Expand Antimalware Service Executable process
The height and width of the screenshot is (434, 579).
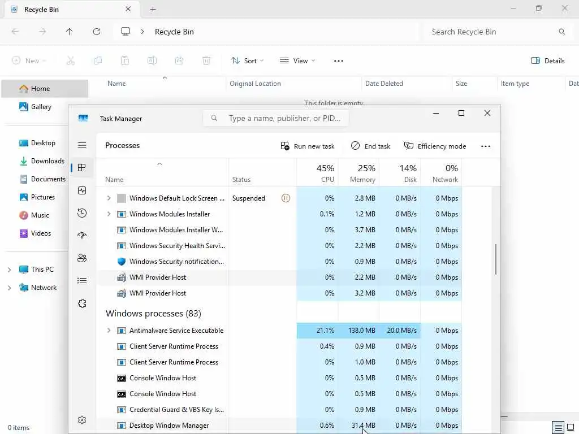click(109, 330)
